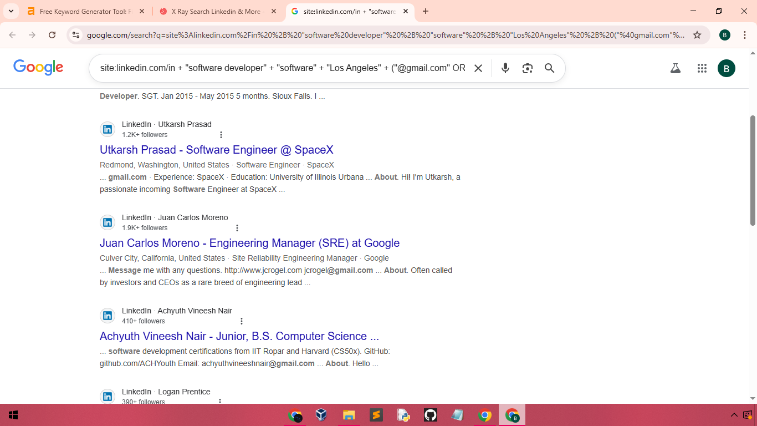The width and height of the screenshot is (757, 426).
Task: Launch GitHub Desktop from the taskbar
Action: (430, 415)
